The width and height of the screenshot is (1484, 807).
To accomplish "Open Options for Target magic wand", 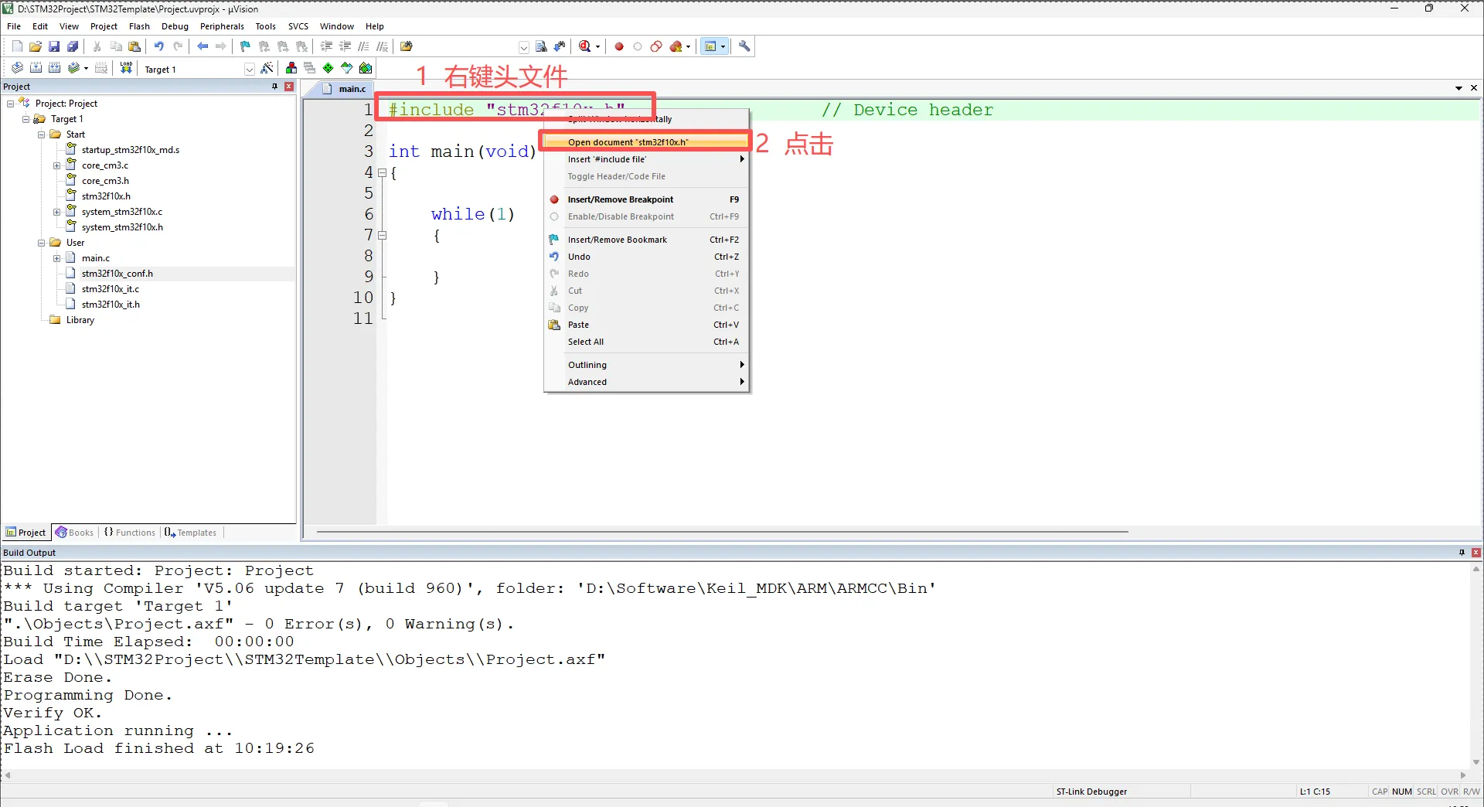I will [267, 69].
